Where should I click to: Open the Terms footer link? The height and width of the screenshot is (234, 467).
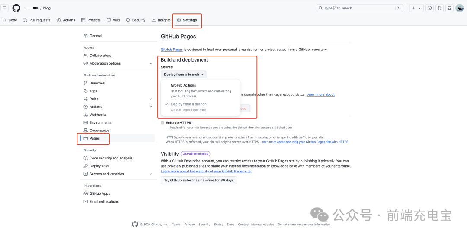point(176,225)
